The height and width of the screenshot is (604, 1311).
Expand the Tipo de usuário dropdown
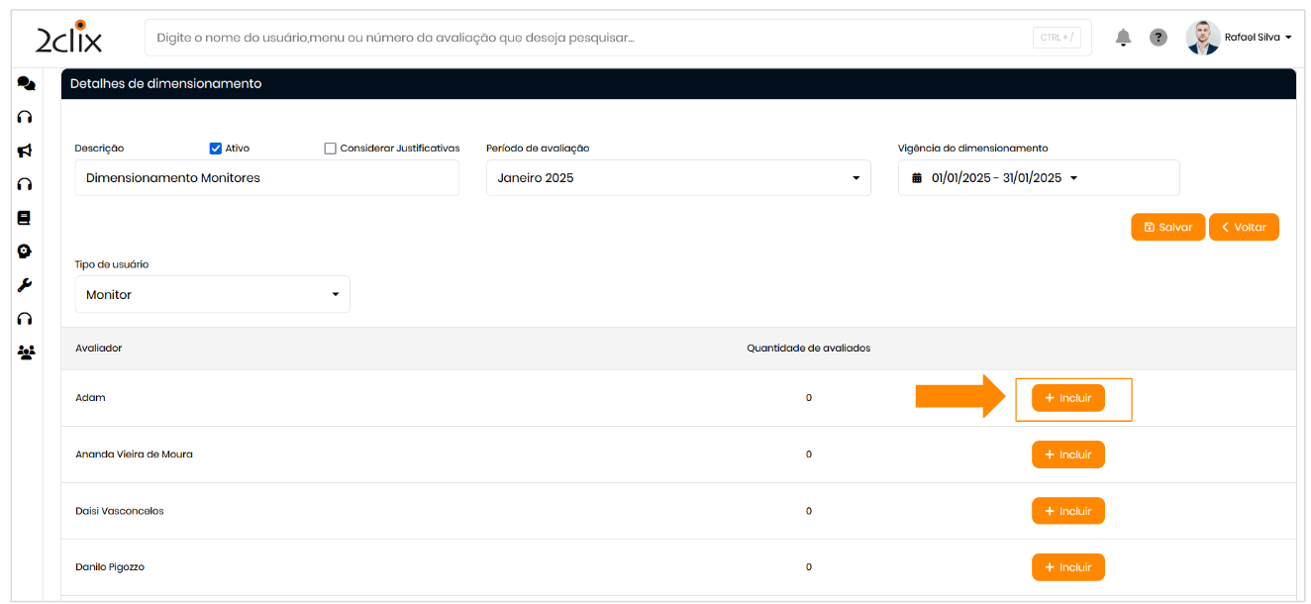[212, 294]
